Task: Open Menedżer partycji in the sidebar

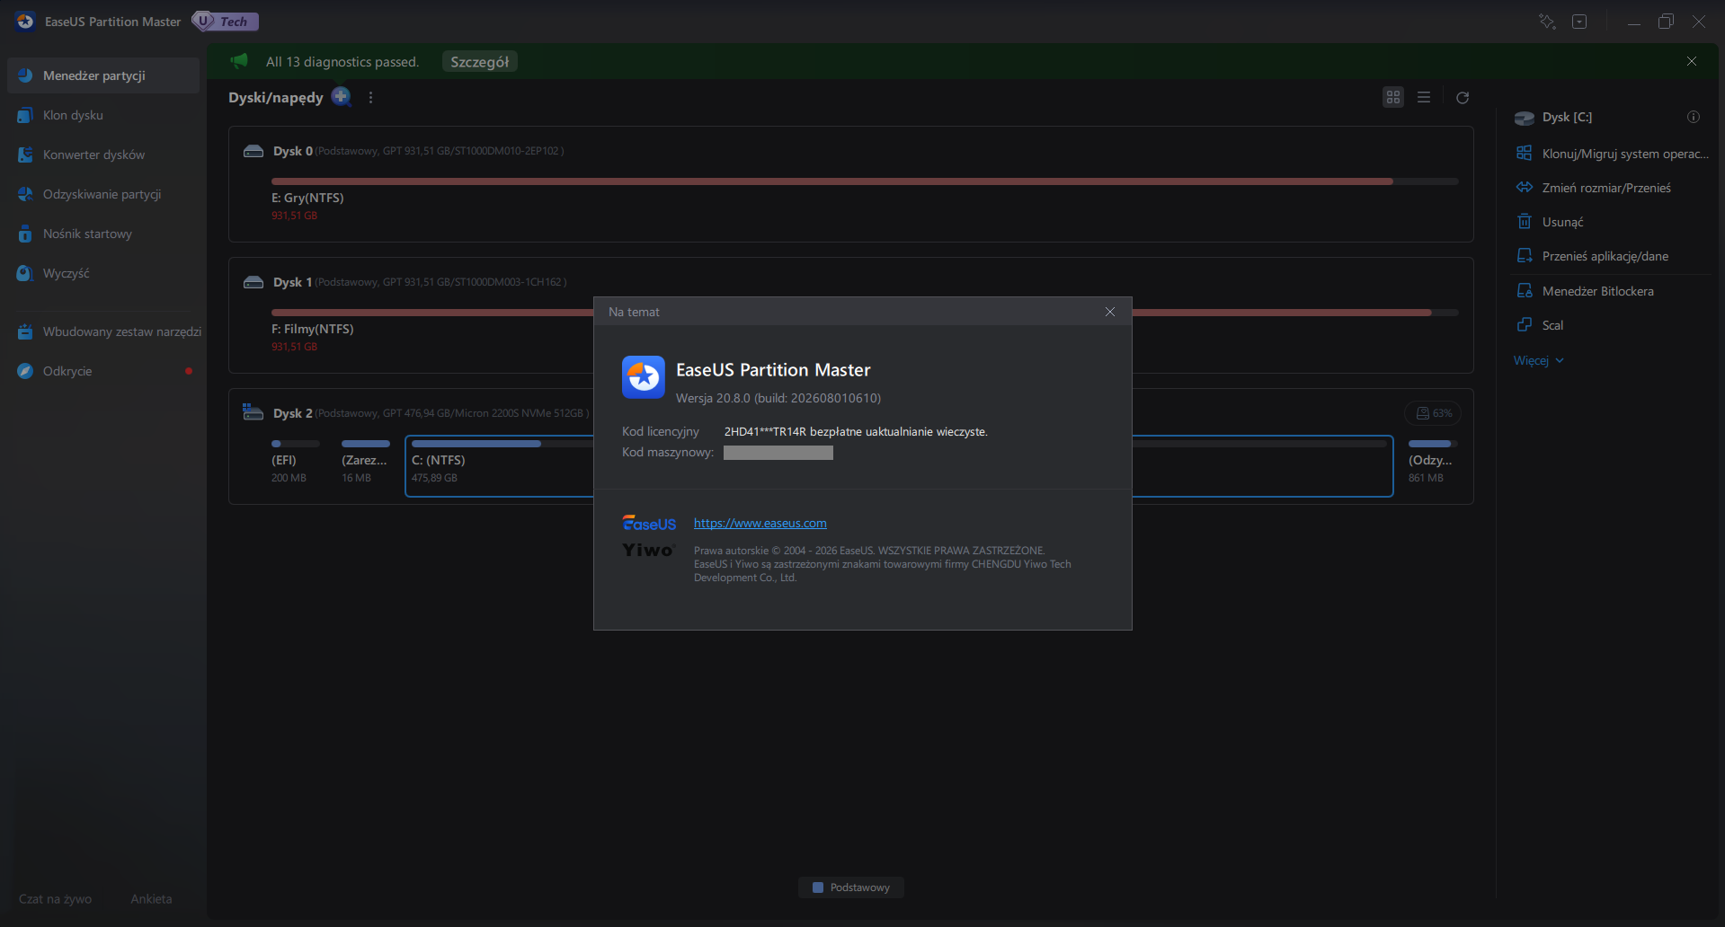Action: pos(103,75)
